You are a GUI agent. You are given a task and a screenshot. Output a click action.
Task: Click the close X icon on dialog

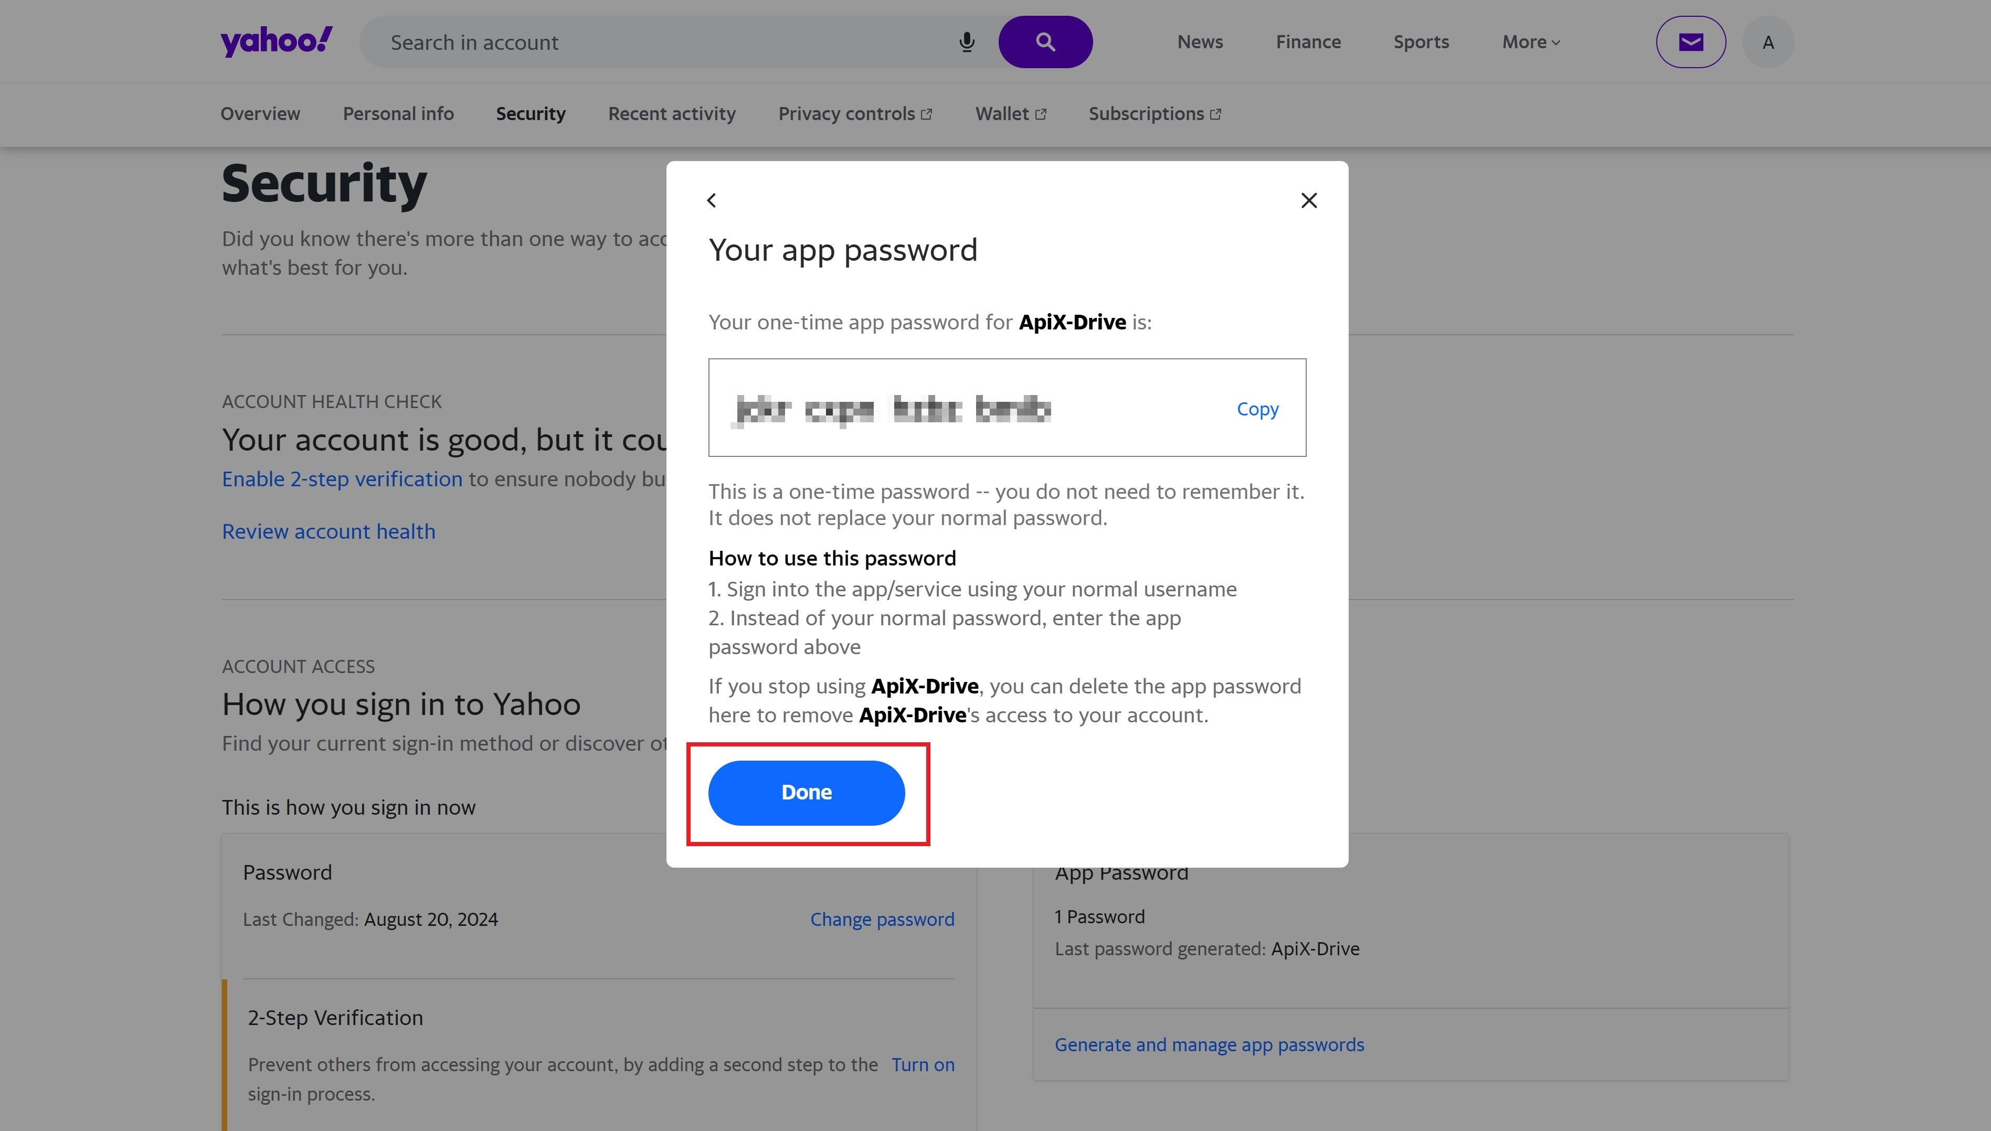[1307, 201]
